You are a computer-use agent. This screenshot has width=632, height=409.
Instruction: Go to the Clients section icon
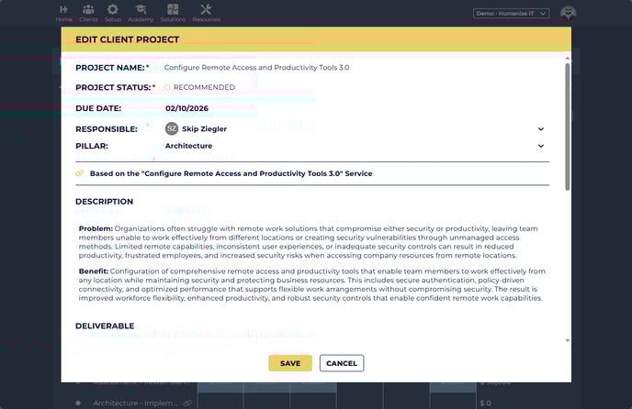(88, 10)
